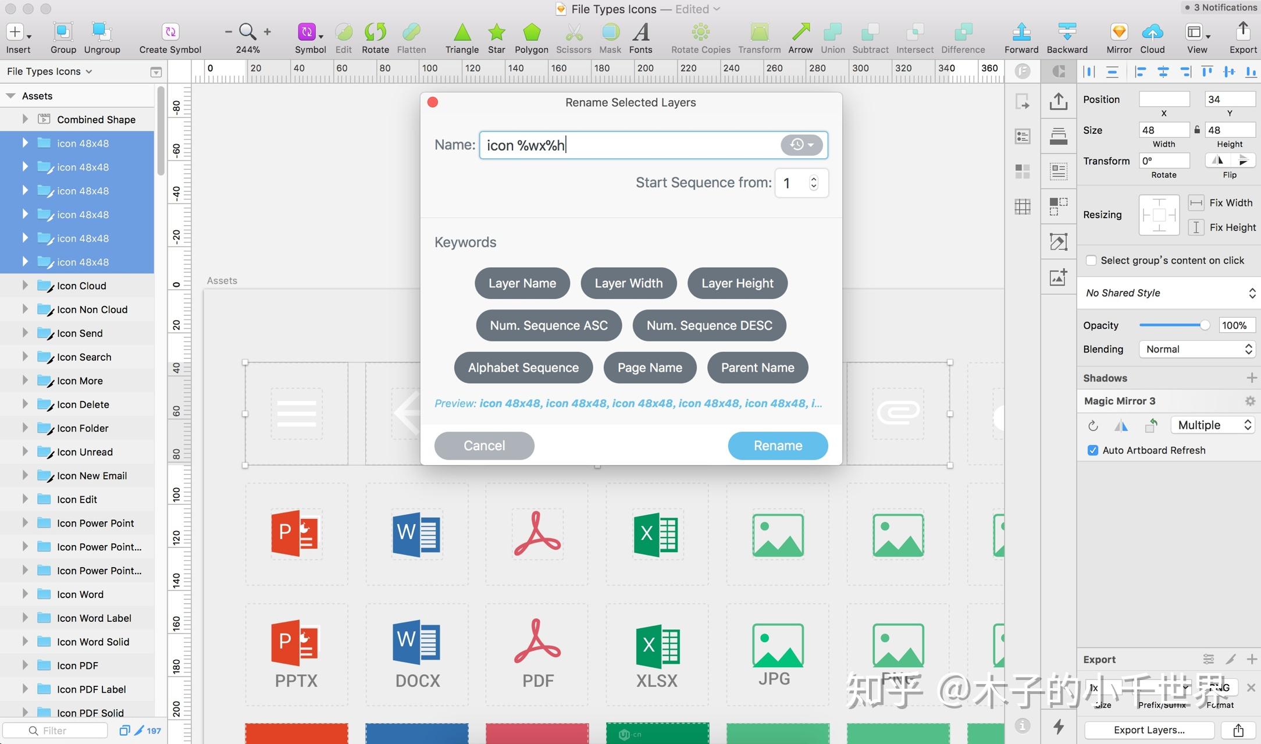Toggle Select group's content on click

coord(1092,261)
